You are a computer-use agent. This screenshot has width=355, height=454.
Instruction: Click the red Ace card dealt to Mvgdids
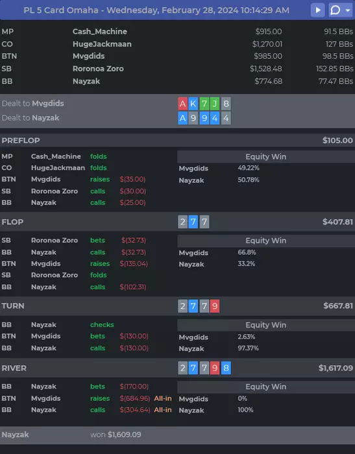click(182, 104)
